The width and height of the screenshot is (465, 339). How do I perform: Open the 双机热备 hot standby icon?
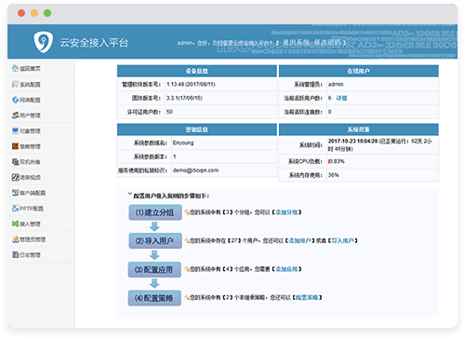(15, 162)
